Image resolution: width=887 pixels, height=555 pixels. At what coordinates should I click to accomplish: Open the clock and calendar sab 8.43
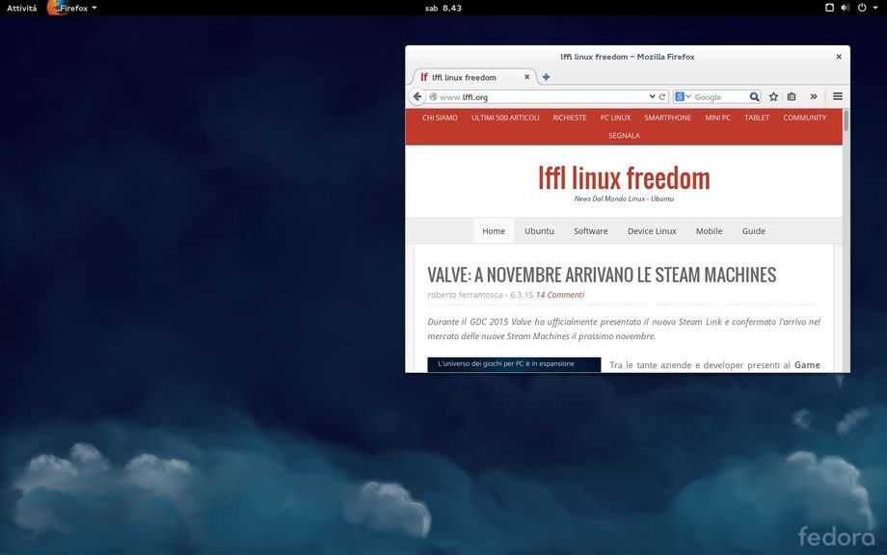pyautogui.click(x=443, y=8)
